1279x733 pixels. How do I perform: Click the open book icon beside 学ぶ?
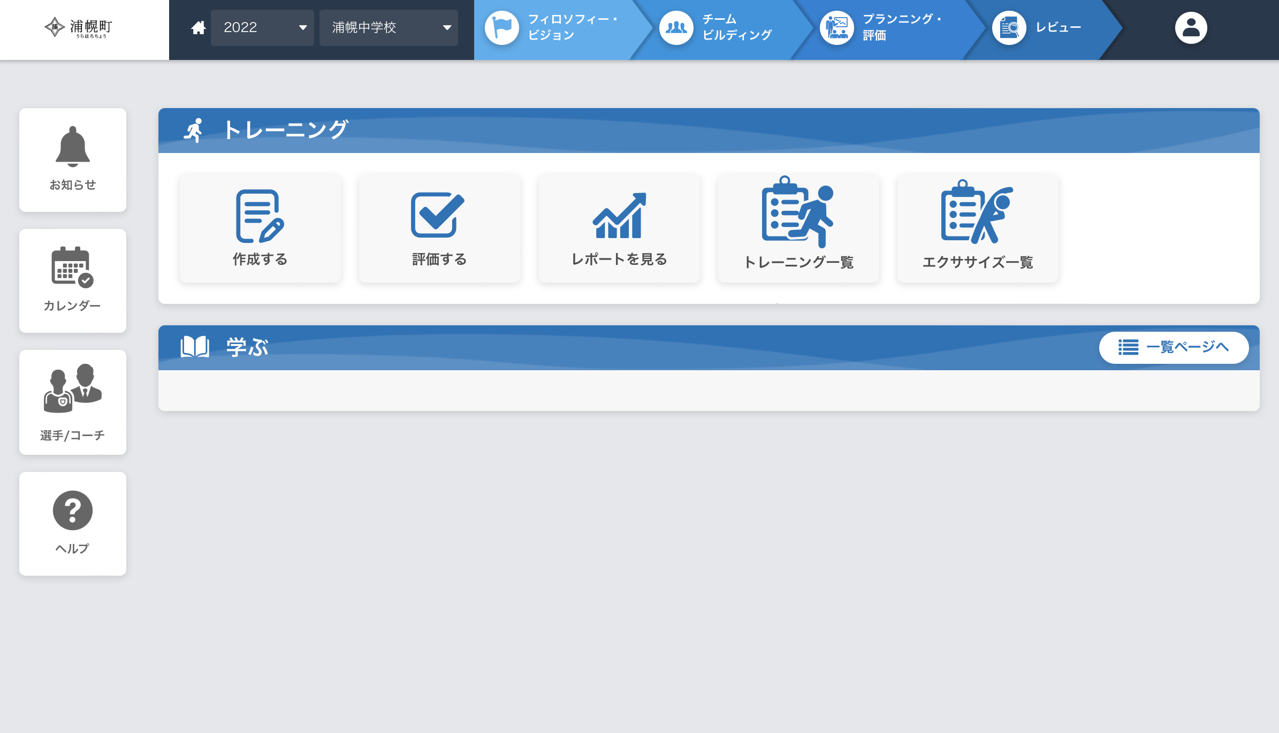point(195,347)
